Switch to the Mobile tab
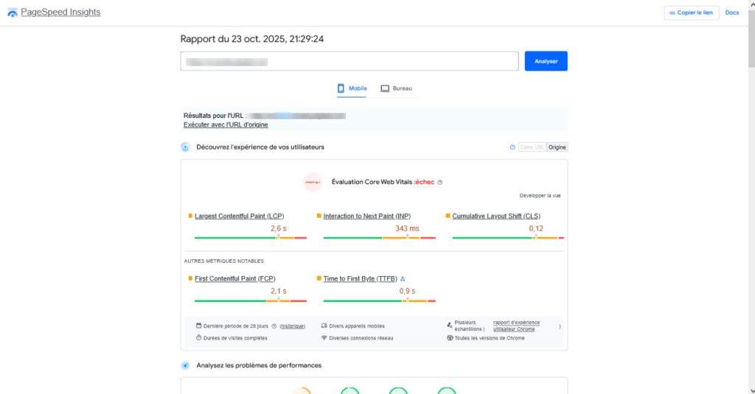Screen dimensions: 755x394 [352, 88]
